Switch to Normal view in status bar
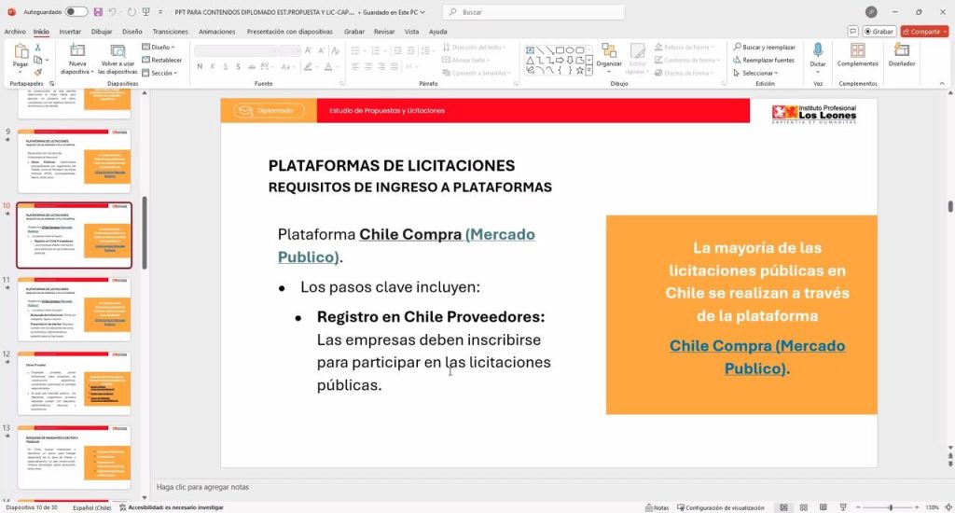The image size is (955, 513). pyautogui.click(x=783, y=506)
